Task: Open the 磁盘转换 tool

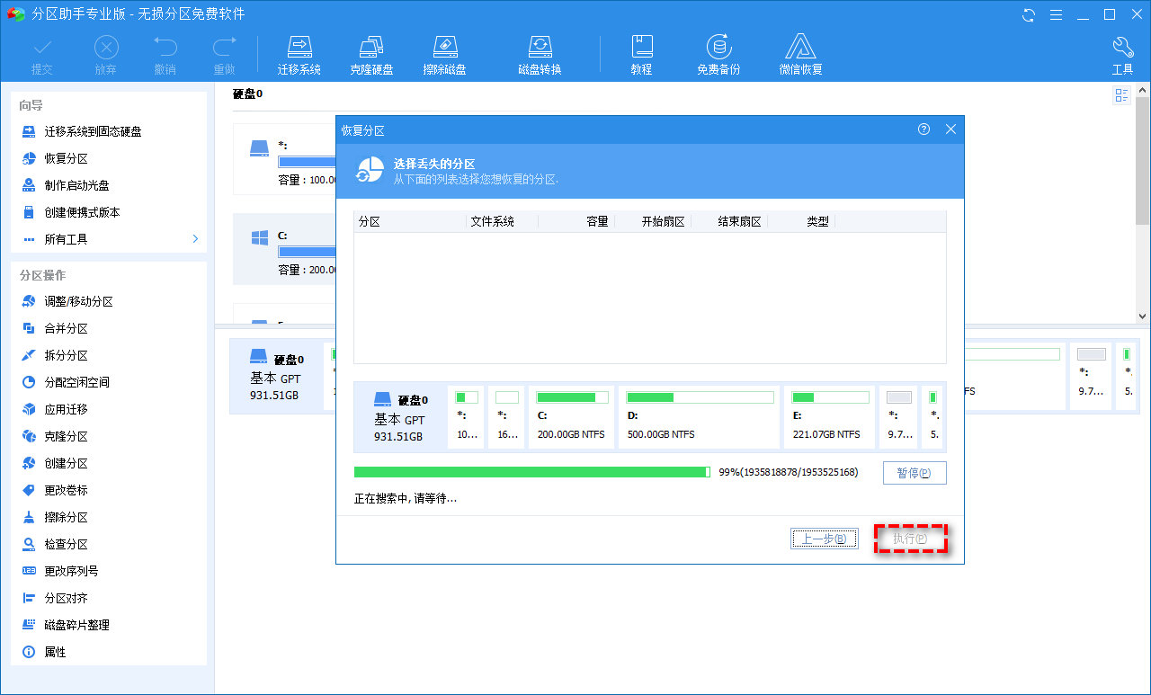Action: click(540, 53)
